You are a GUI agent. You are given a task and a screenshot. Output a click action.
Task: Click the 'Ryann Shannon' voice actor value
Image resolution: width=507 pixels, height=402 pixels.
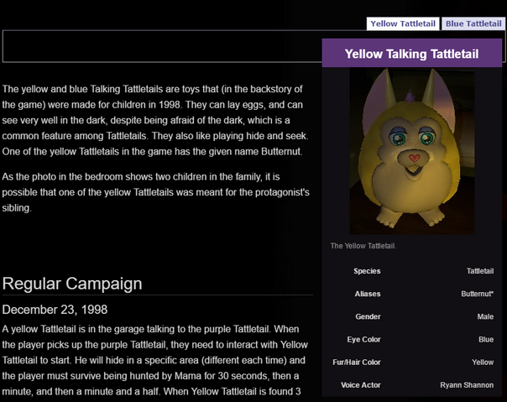click(467, 385)
